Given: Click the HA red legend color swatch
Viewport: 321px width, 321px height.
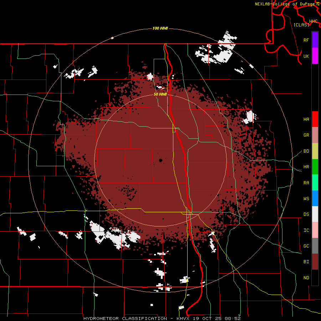Looking at the screenshot, I should 315,119.
